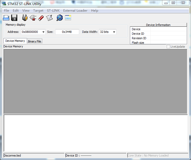
Task: Connect to target using the plug icon
Action: coord(25,18)
